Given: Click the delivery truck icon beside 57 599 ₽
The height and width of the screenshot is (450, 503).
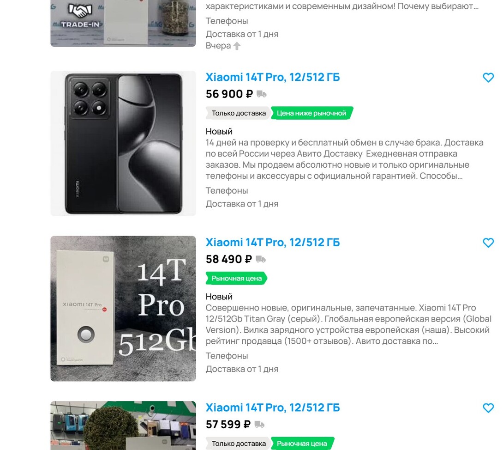Looking at the screenshot, I should coord(259,424).
